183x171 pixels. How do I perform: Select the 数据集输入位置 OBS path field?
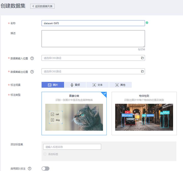pos(93,58)
